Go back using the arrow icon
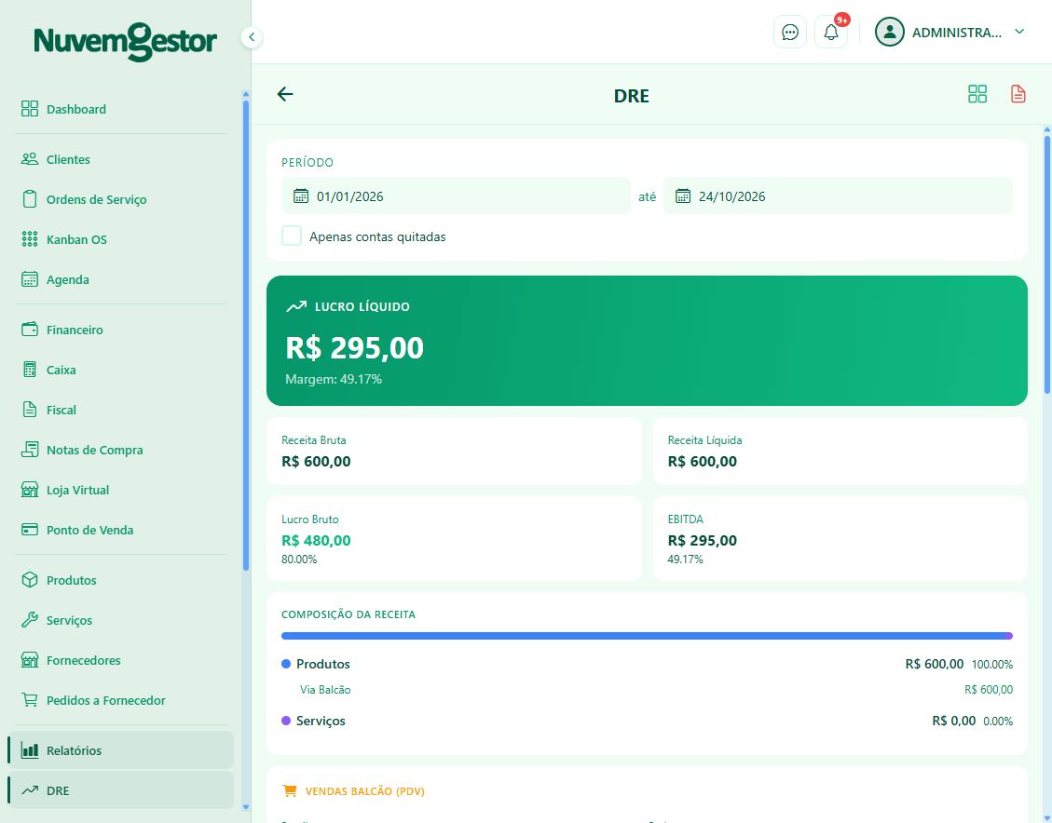The image size is (1052, 823). [x=285, y=94]
